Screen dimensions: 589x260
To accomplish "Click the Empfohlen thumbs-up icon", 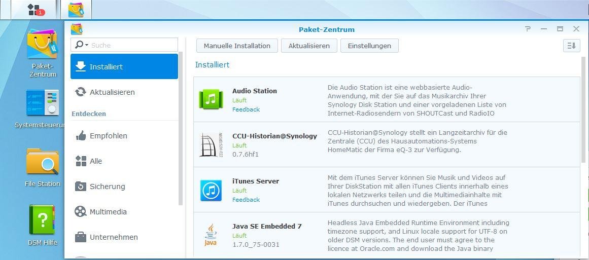I will point(81,136).
